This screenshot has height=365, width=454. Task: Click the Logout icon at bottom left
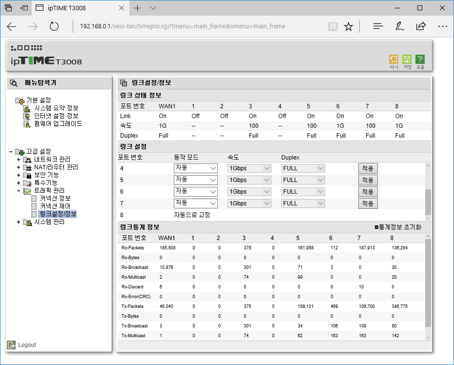click(11, 345)
